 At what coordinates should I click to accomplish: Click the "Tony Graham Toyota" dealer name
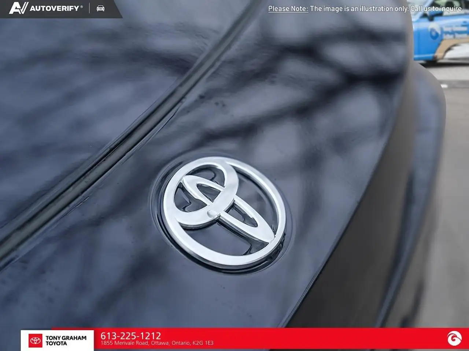click(x=66, y=340)
